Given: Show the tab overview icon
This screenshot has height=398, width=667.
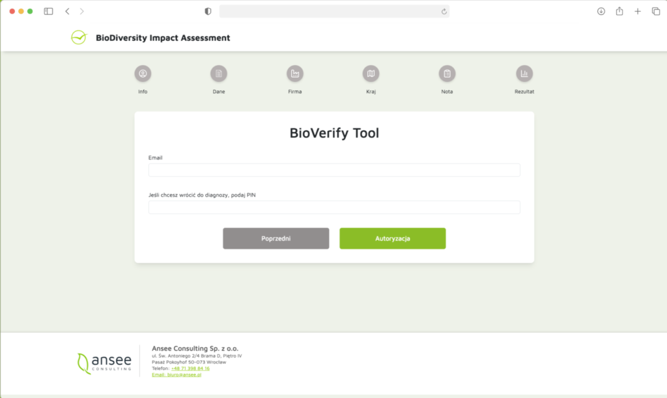Looking at the screenshot, I should pyautogui.click(x=655, y=12).
